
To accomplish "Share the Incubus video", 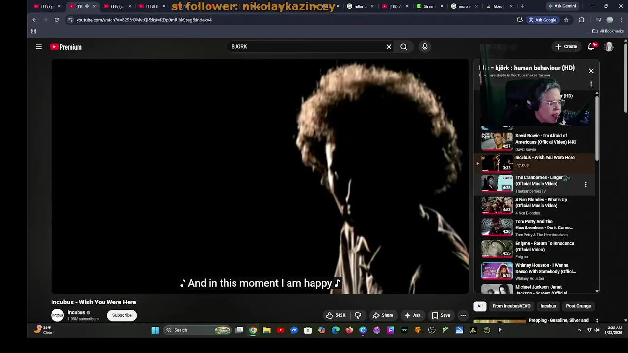I will pyautogui.click(x=383, y=315).
